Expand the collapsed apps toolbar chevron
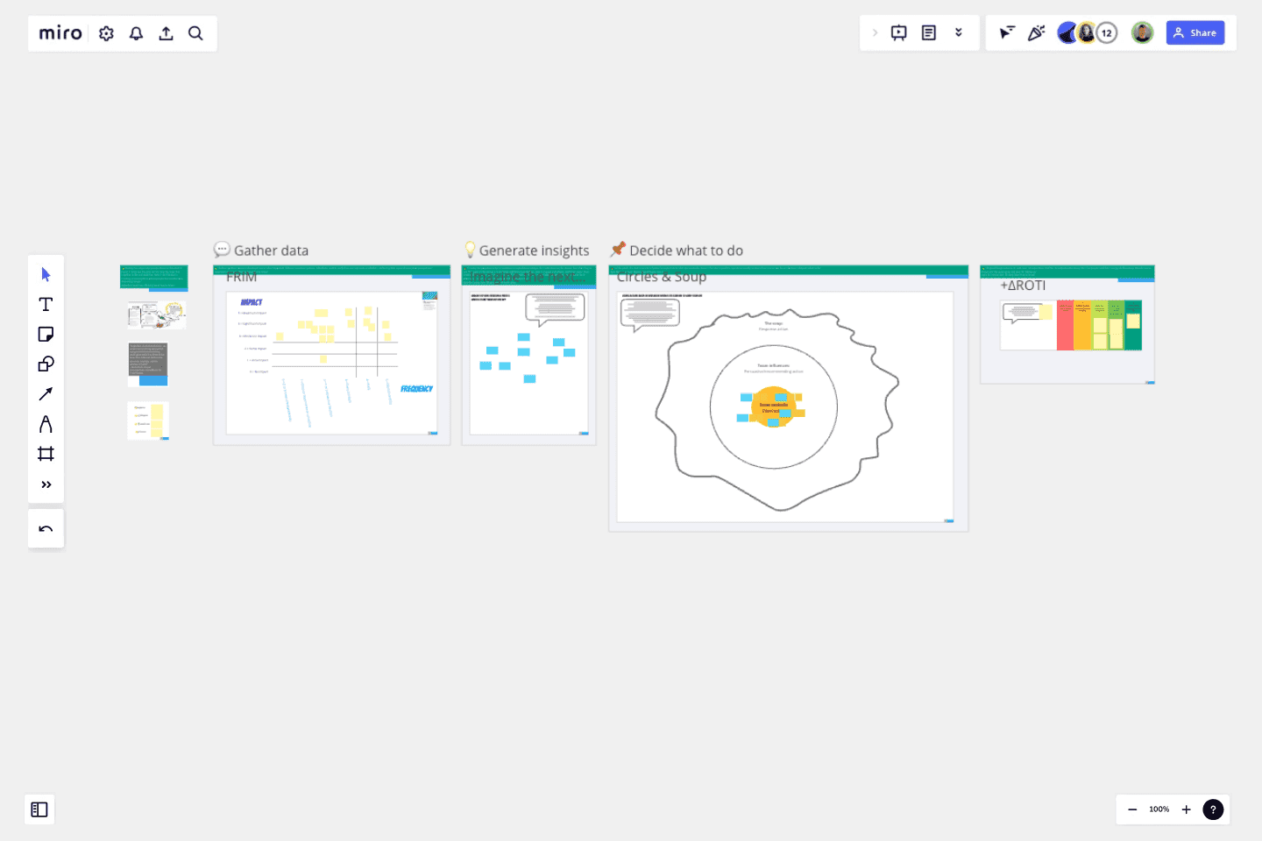This screenshot has height=841, width=1262. click(x=875, y=33)
